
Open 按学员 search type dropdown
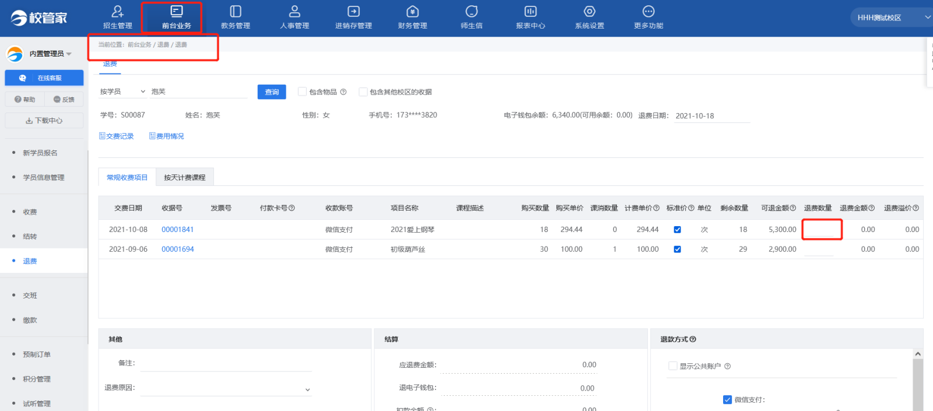122,92
